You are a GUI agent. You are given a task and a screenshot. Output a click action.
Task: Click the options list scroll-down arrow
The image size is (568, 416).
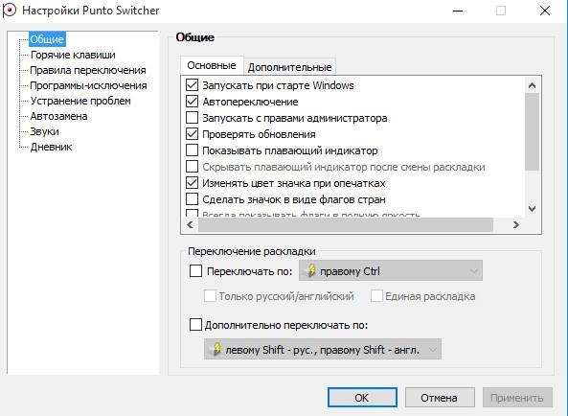(532, 209)
